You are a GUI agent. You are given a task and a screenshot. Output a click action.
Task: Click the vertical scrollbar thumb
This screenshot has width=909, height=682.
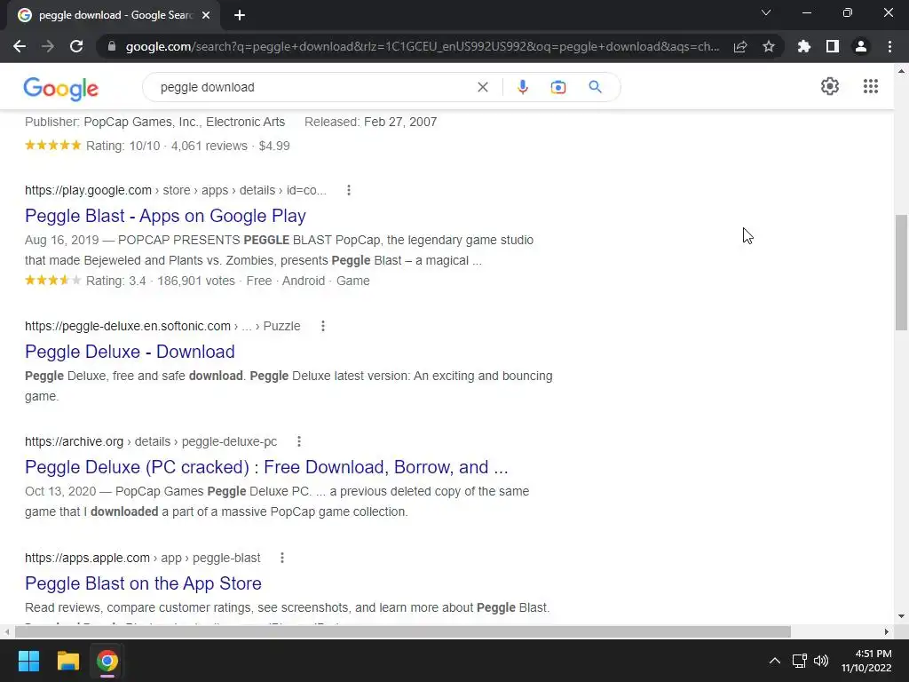pos(902,273)
